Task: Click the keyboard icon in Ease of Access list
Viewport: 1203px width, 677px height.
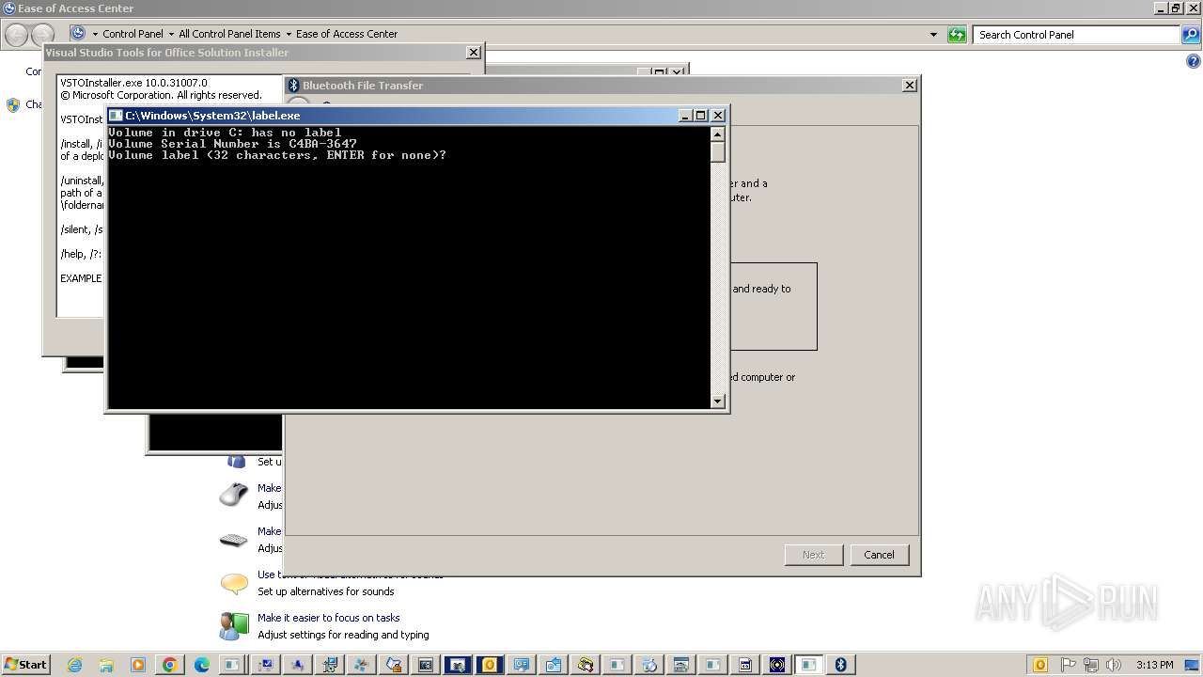Action: [x=234, y=540]
